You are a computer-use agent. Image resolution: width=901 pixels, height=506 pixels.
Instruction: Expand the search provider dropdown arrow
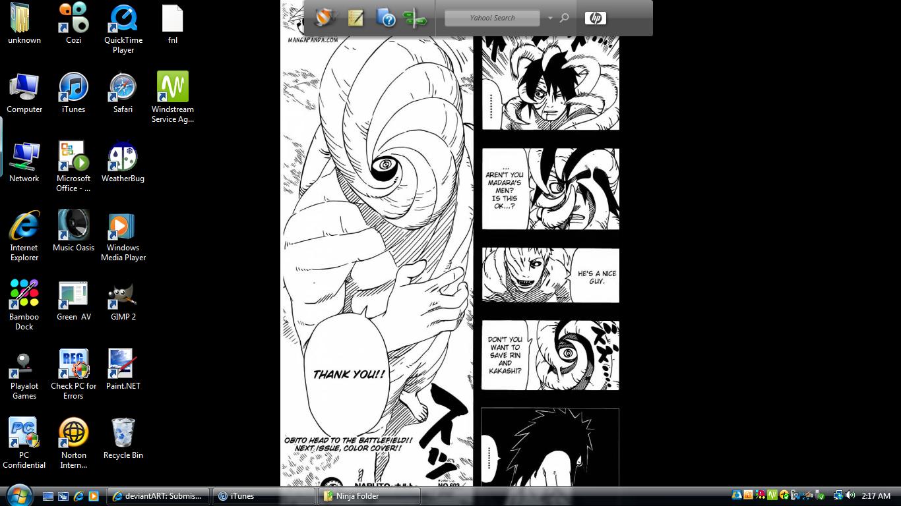(549, 18)
